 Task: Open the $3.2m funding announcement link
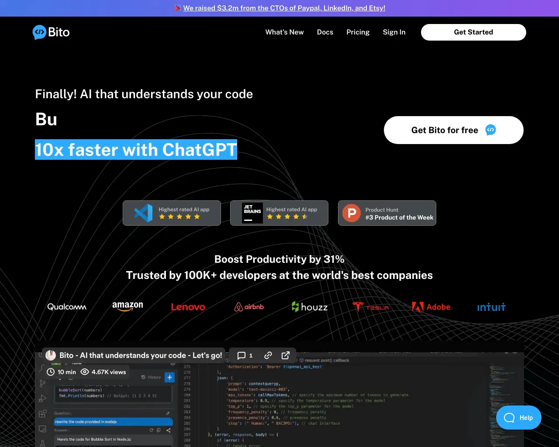[284, 8]
